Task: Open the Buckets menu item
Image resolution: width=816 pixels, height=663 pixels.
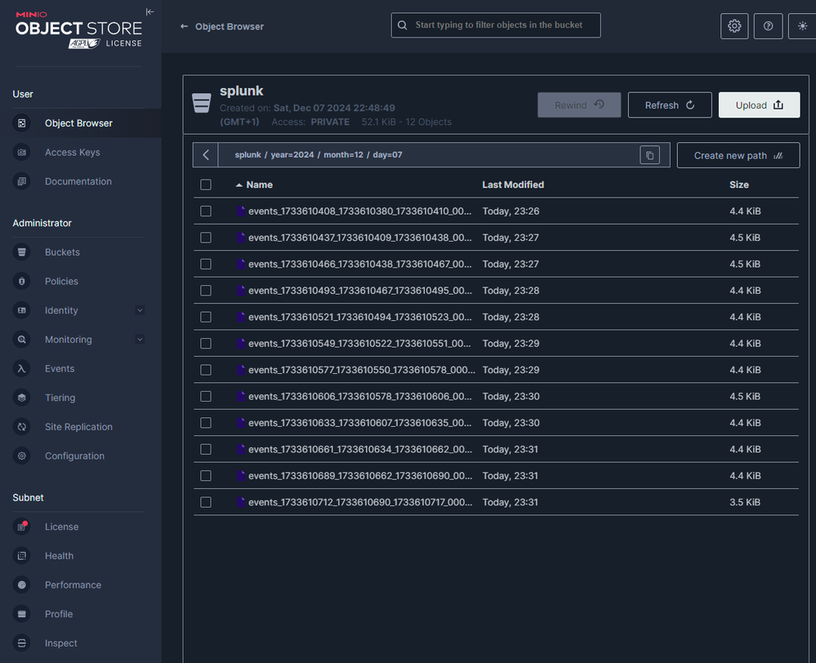Action: coord(62,252)
